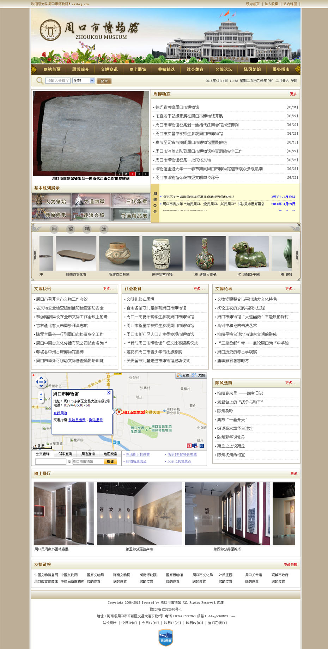The image size is (328, 649).
Task: Click the map pan direction control
Action: (x=41, y=381)
